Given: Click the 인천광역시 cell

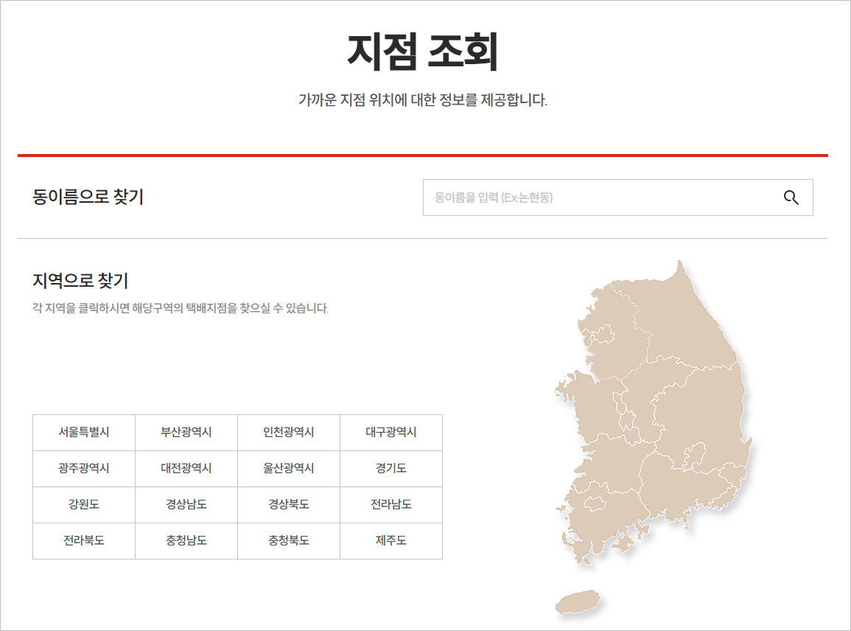Looking at the screenshot, I should 288,433.
